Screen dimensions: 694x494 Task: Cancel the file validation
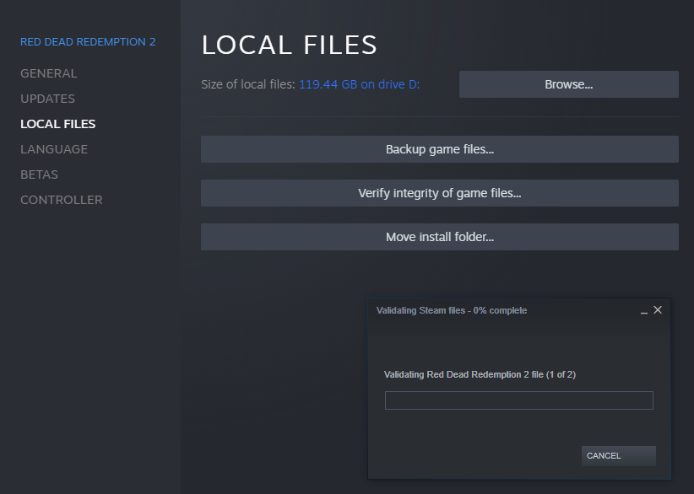tap(618, 455)
